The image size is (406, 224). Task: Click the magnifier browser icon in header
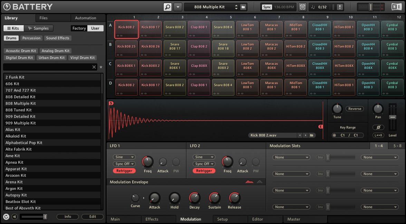pos(167,7)
